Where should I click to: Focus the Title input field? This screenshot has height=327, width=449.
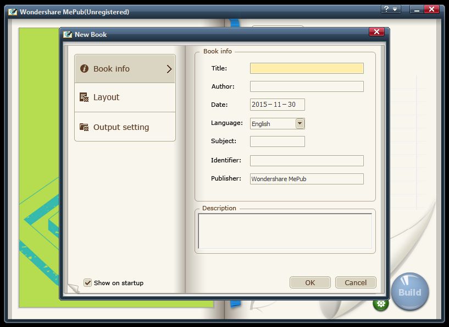(307, 68)
